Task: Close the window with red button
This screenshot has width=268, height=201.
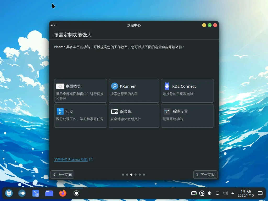Action: pos(215,25)
